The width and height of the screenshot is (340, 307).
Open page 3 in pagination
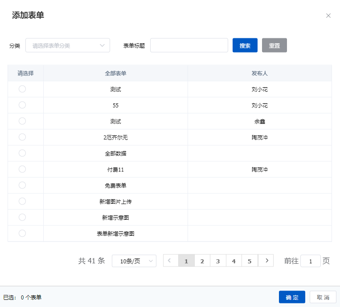coord(218,261)
